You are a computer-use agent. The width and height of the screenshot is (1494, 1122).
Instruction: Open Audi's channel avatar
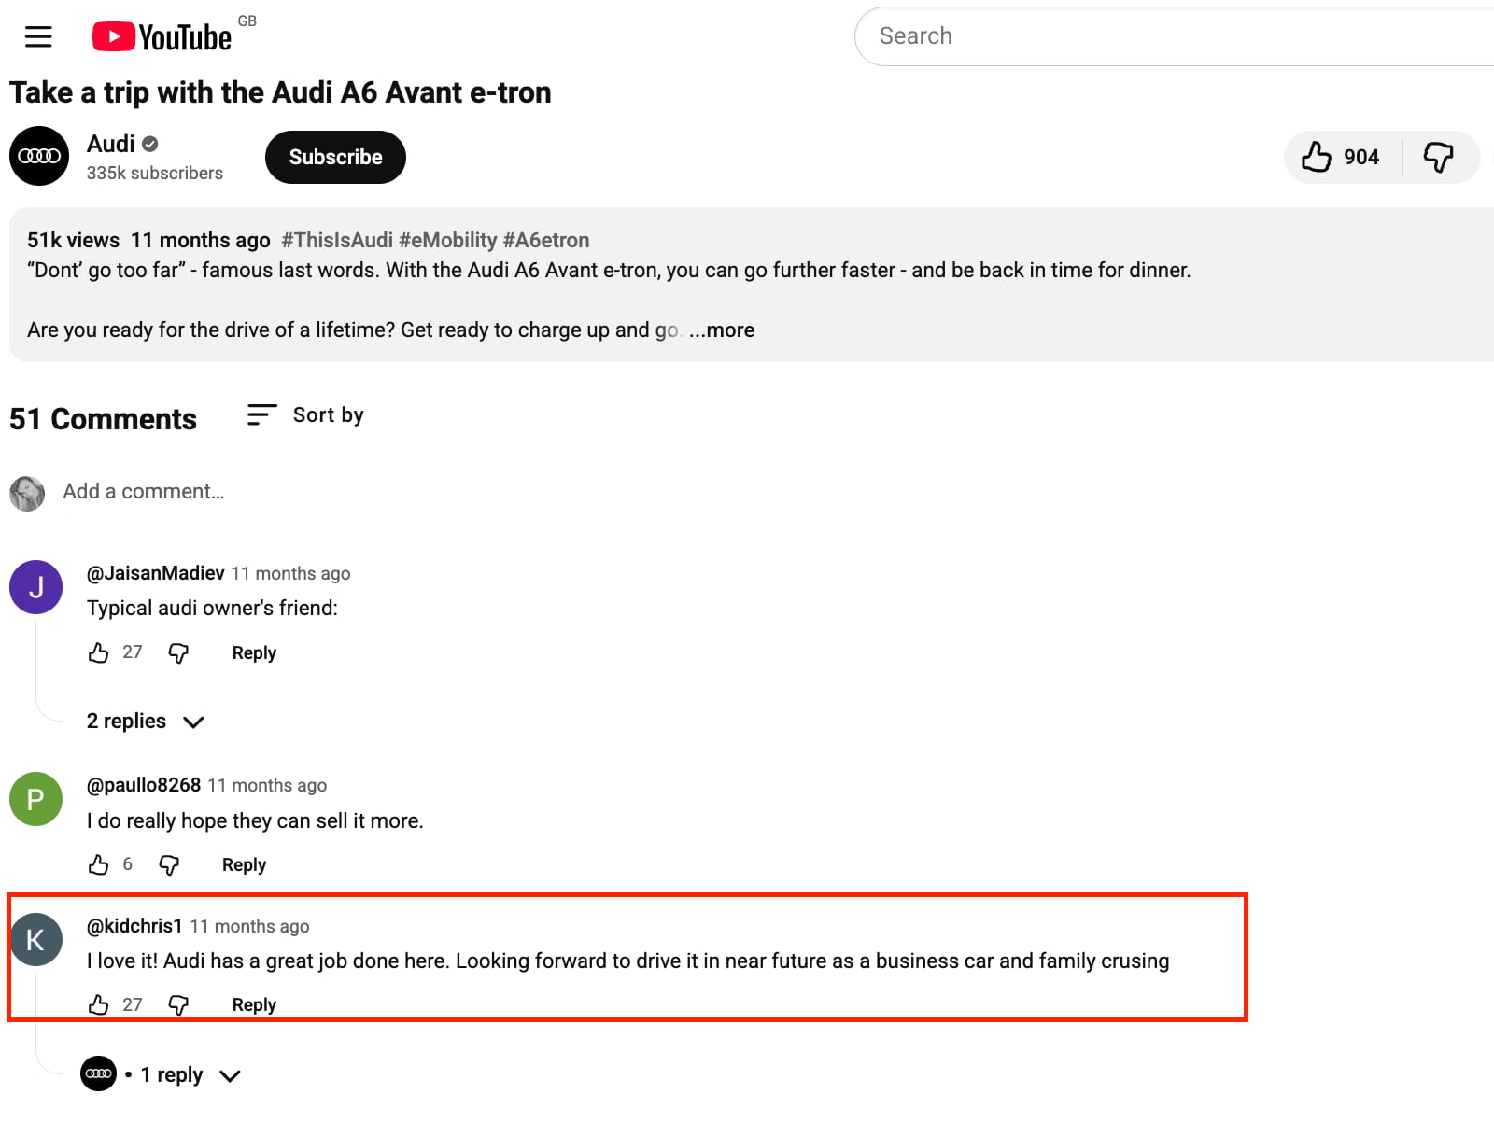tap(38, 156)
